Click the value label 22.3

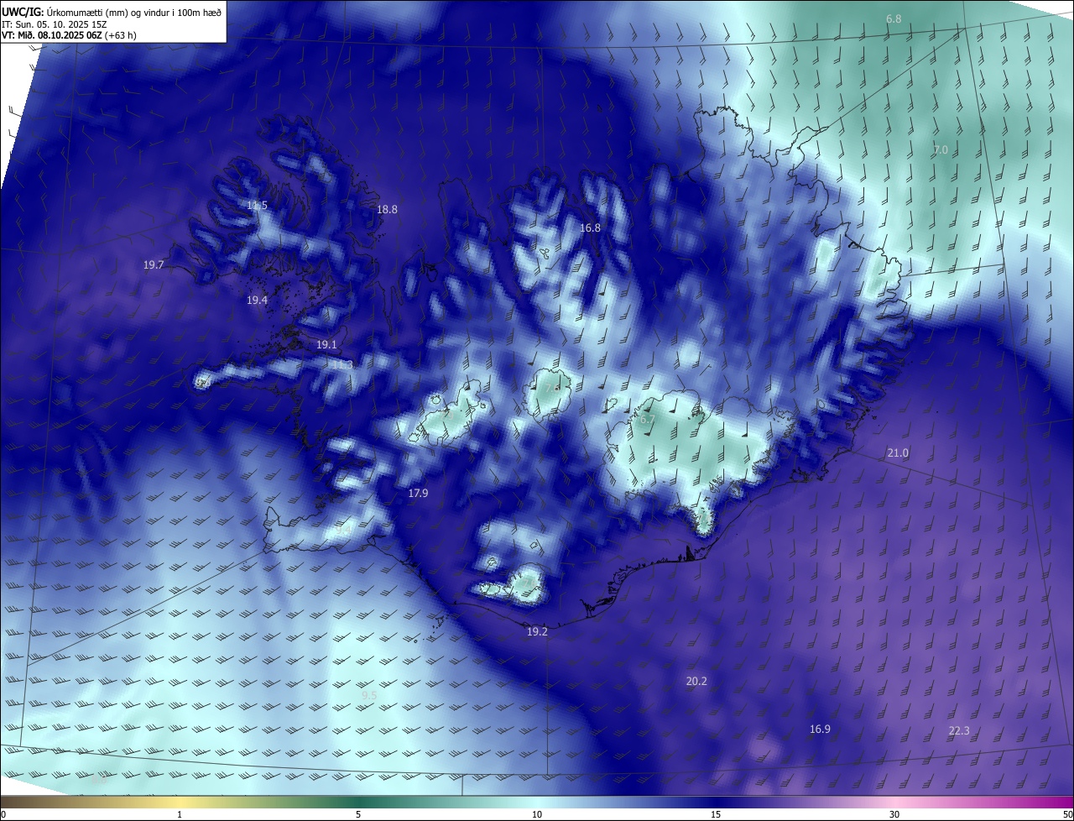pyautogui.click(x=959, y=731)
